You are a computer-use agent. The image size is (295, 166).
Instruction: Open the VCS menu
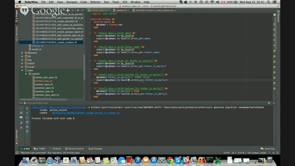pos(125,2)
